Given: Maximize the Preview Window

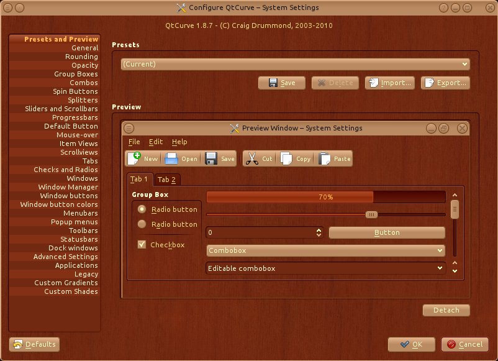Looking at the screenshot, I should tap(444, 129).
